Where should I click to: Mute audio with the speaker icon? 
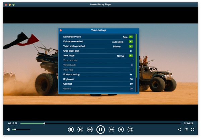[8, 129]
